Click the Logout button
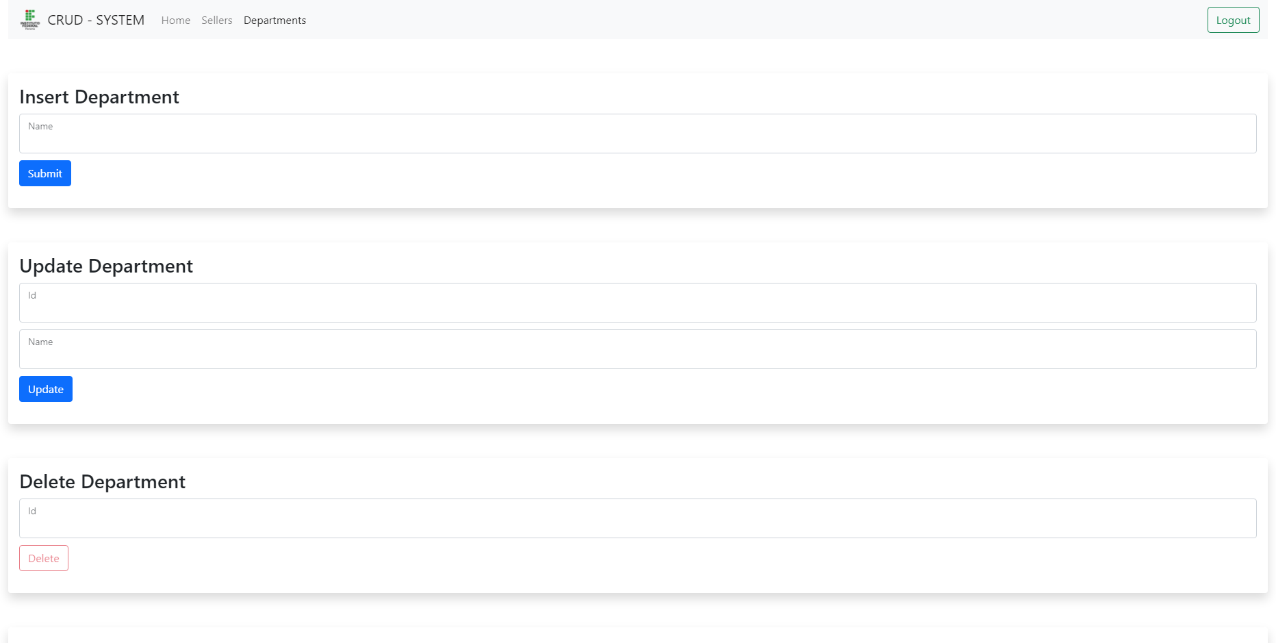1276x643 pixels. [1233, 20]
